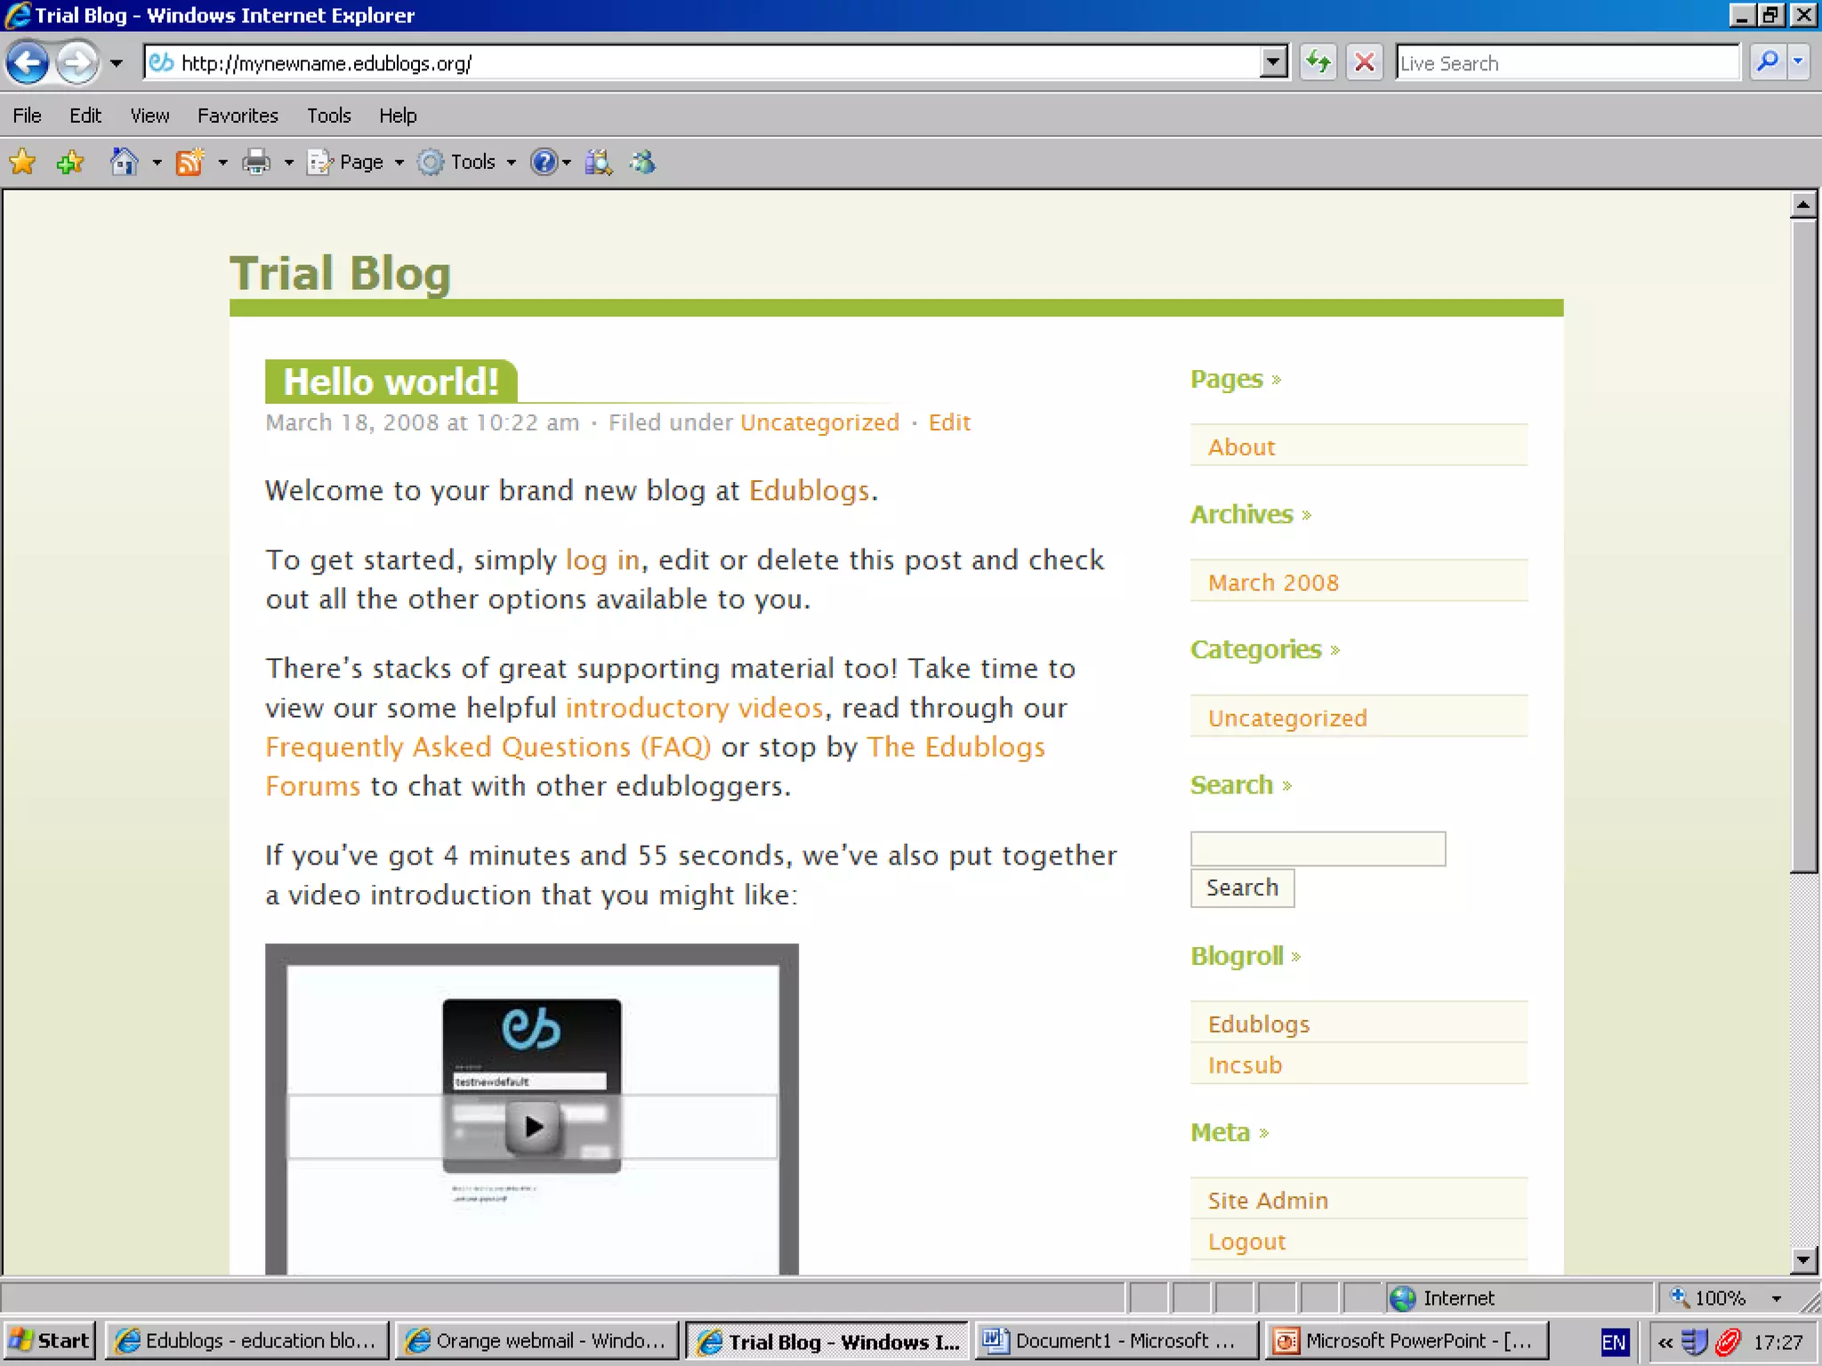Click the Live Search magnifier icon
This screenshot has height=1366, width=1822.
(1767, 63)
